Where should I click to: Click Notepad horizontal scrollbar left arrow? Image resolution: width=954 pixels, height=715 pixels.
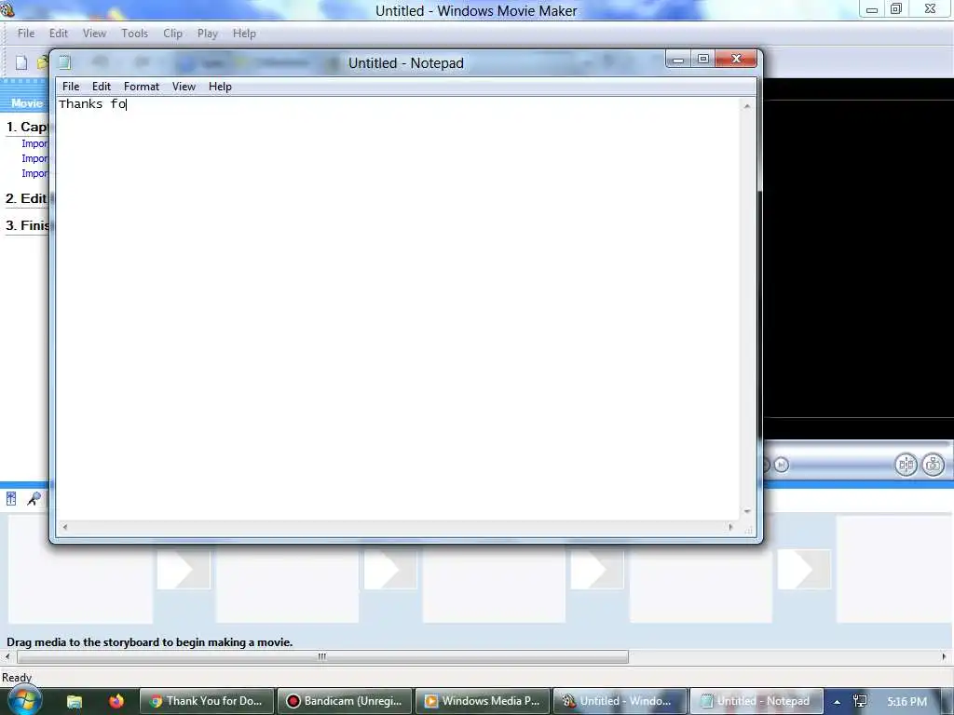point(65,527)
